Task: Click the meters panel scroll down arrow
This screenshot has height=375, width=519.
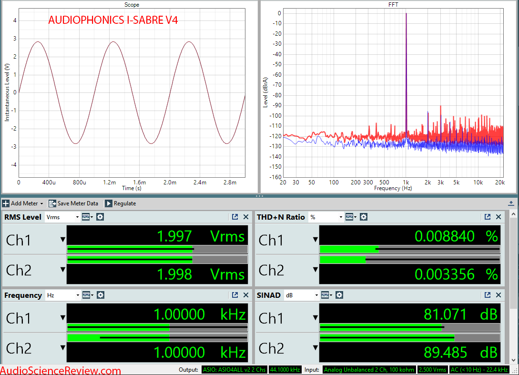Action: [x=513, y=360]
